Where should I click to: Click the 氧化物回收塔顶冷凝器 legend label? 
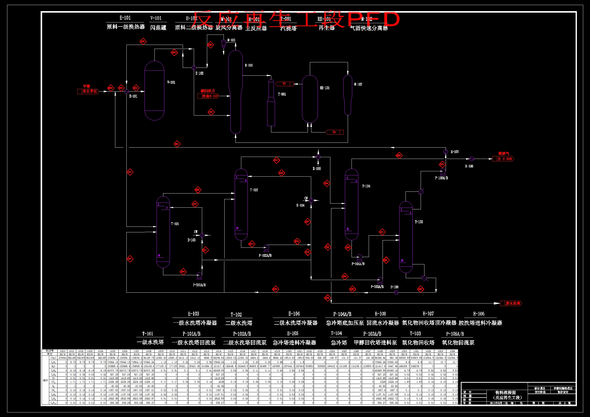pyautogui.click(x=429, y=323)
